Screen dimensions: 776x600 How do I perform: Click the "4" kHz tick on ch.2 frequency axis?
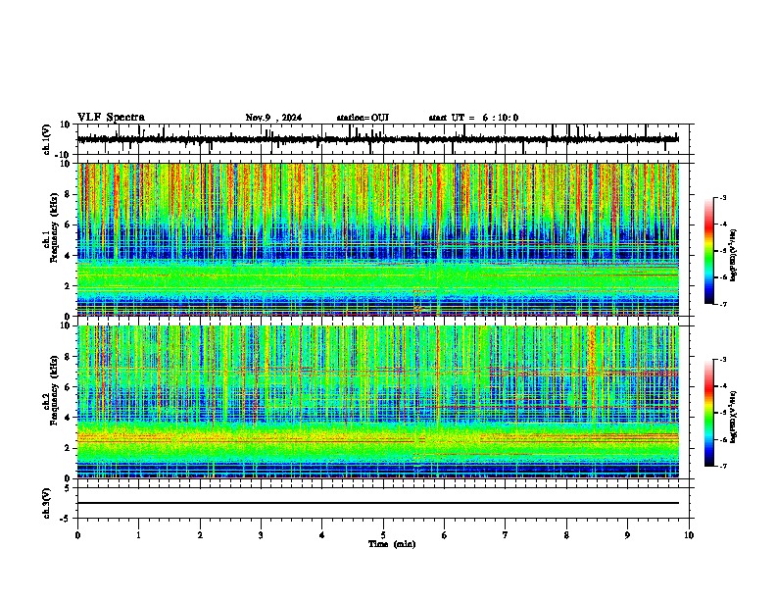tap(69, 418)
